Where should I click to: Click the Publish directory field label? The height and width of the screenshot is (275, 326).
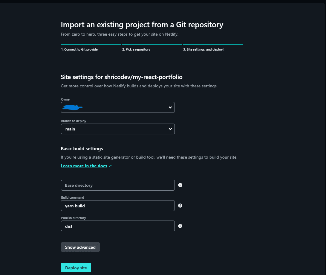tap(74, 218)
